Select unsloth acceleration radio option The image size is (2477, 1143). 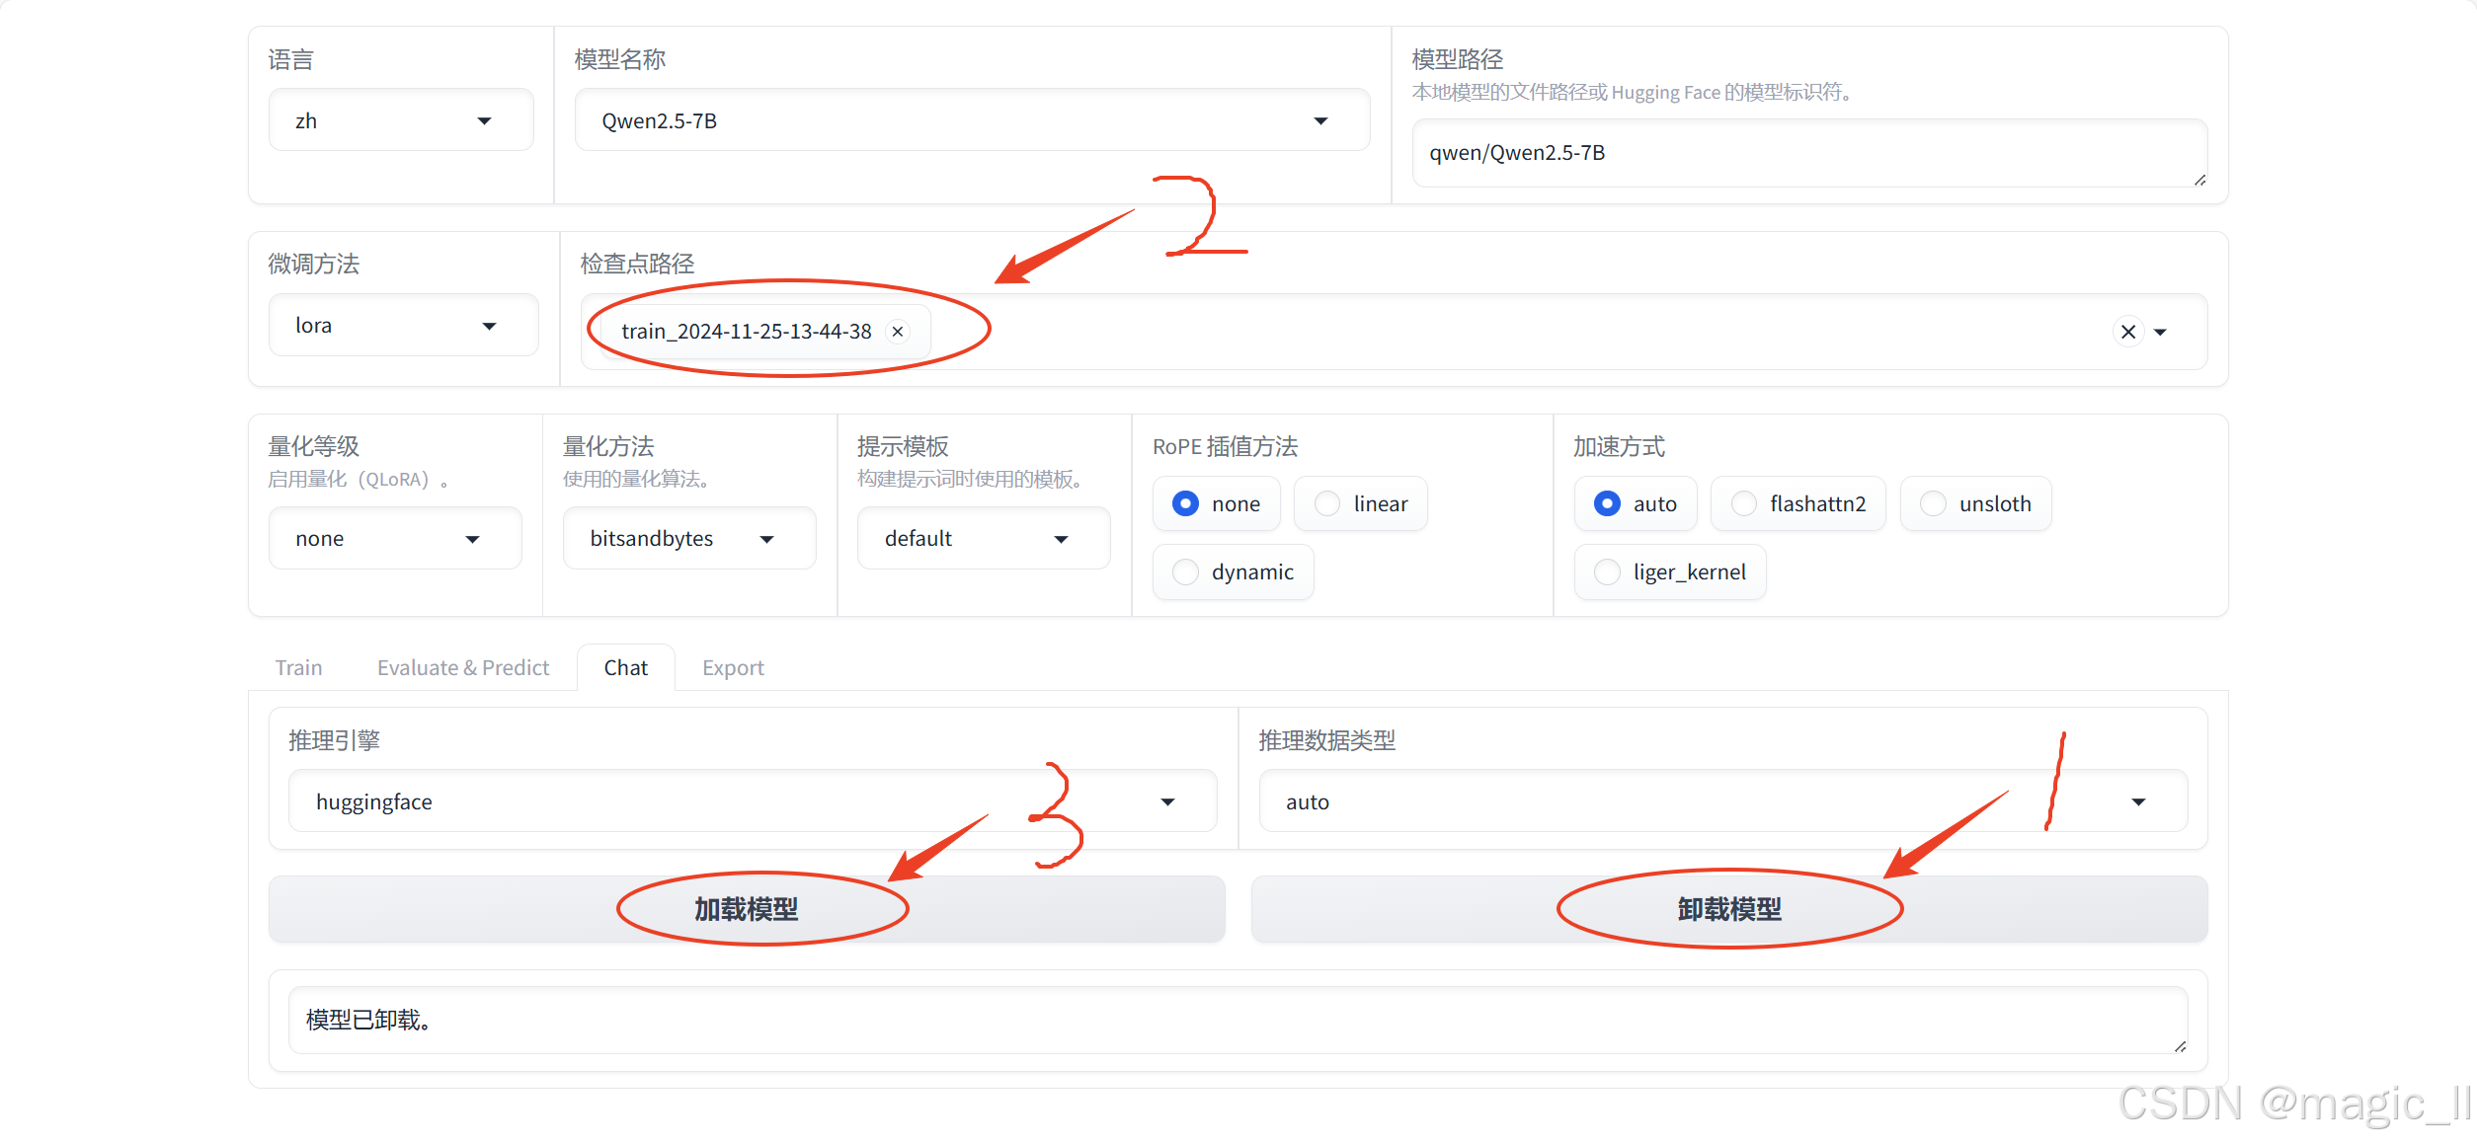pos(1975,503)
